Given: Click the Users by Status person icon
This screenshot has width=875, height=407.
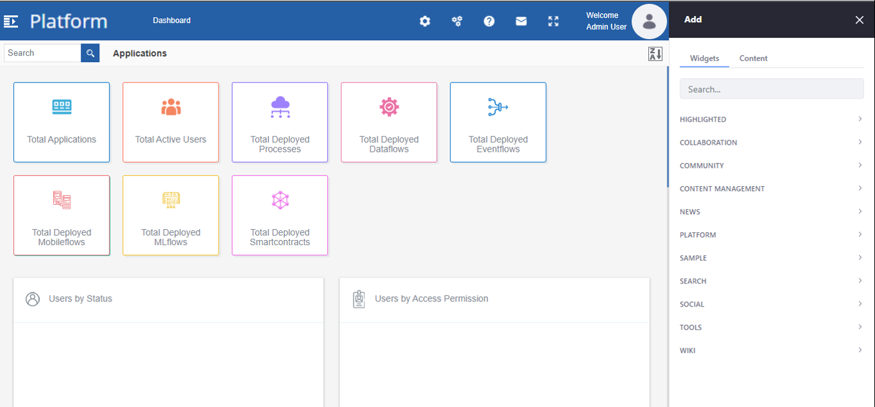Looking at the screenshot, I should [33, 299].
